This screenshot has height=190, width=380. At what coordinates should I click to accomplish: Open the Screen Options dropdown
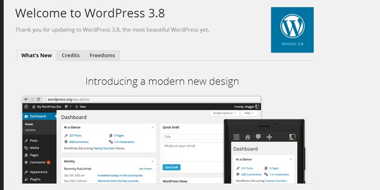(224, 113)
